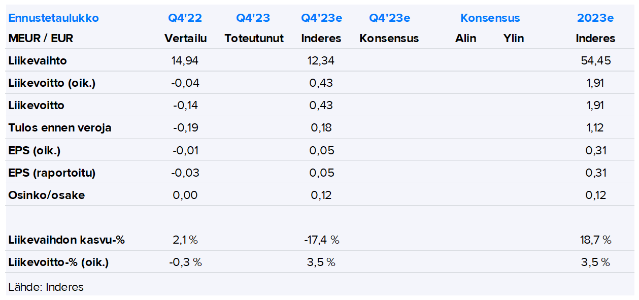Image resolution: width=639 pixels, height=300 pixels.
Task: Select the Tulos ennen veroja row label
Action: pyautogui.click(x=59, y=128)
